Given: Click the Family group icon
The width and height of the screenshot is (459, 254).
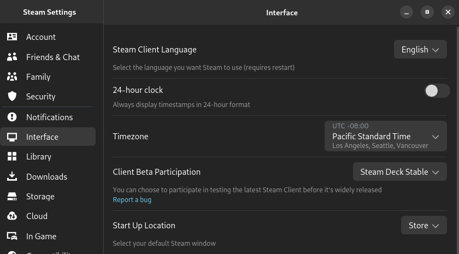Looking at the screenshot, I should (12, 77).
